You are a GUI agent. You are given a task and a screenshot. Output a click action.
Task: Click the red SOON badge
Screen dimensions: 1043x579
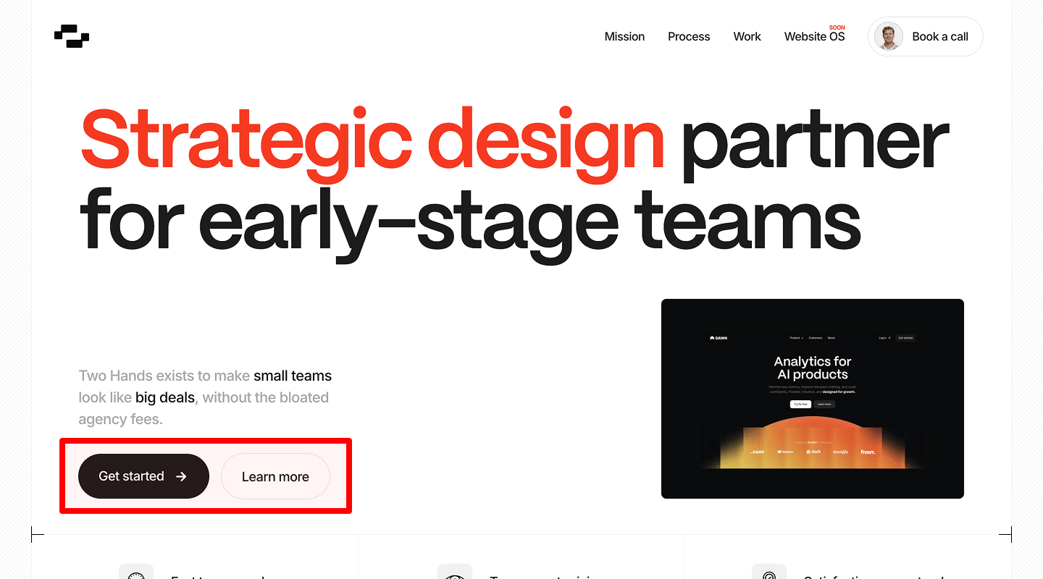pyautogui.click(x=837, y=28)
